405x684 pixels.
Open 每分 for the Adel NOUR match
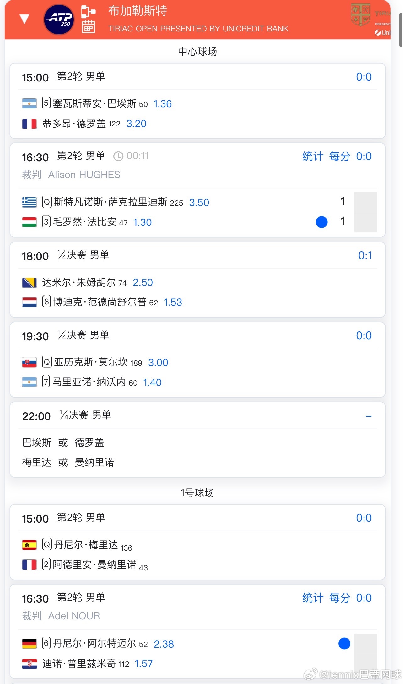coord(339,598)
